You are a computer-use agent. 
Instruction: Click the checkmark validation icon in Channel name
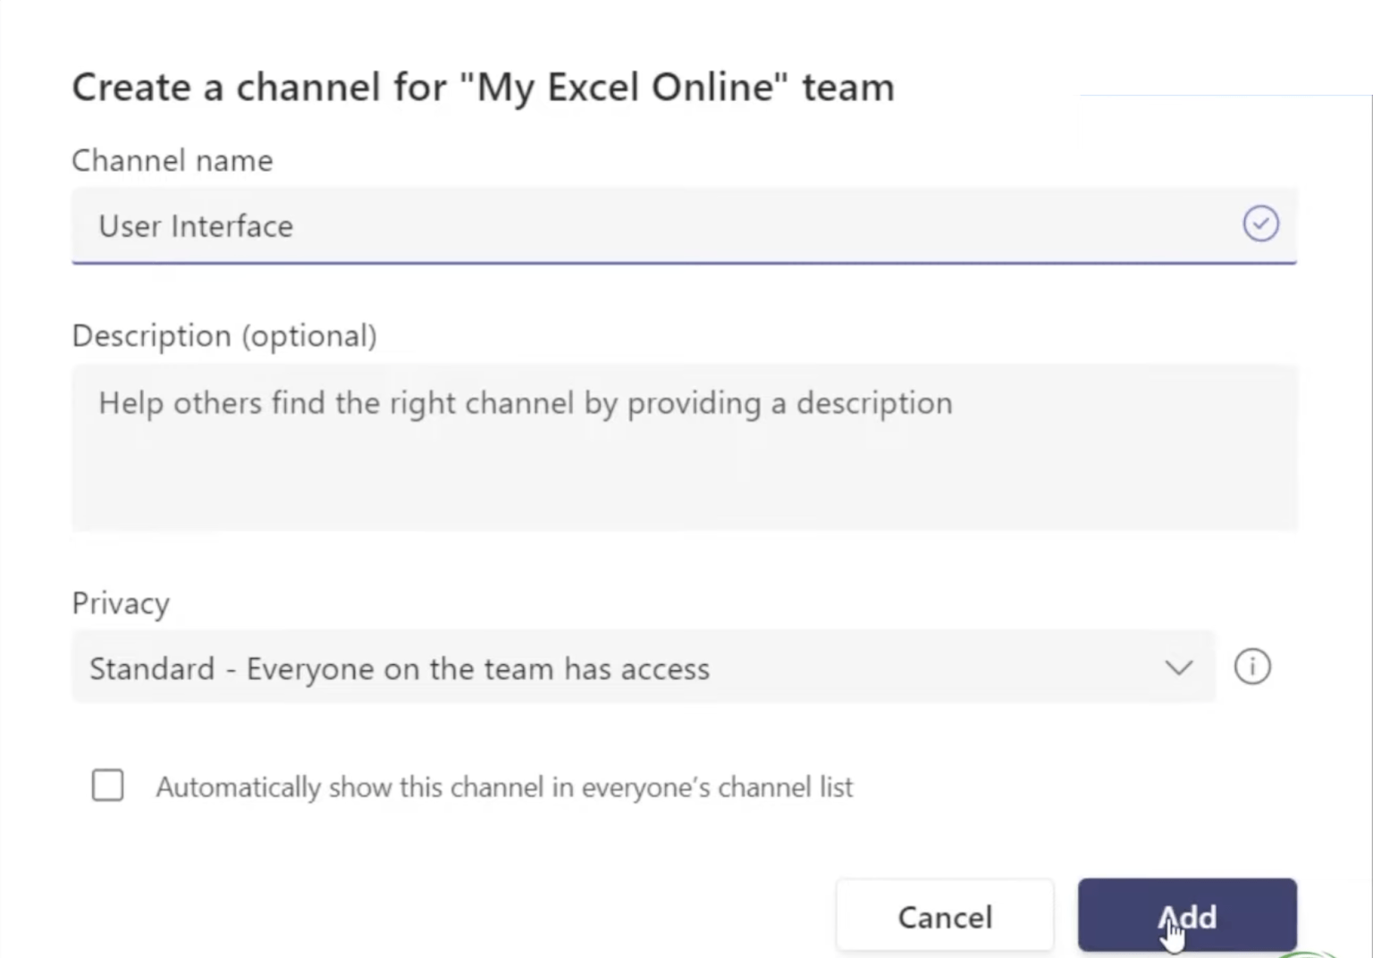(1260, 224)
